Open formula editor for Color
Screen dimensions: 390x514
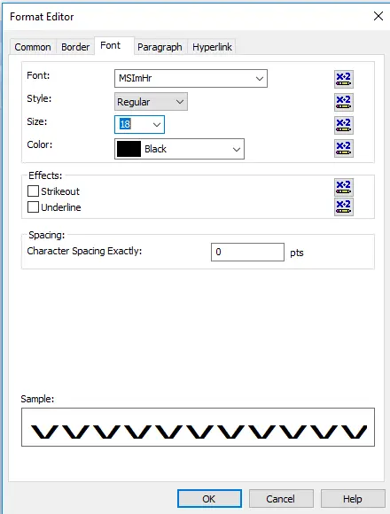tap(344, 149)
